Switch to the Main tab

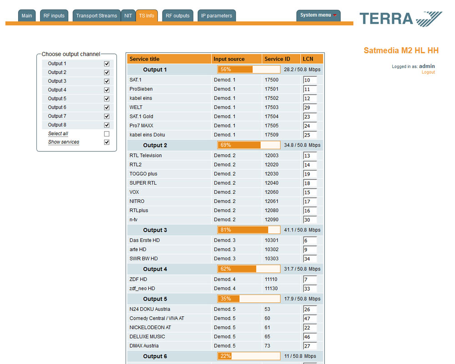(27, 16)
